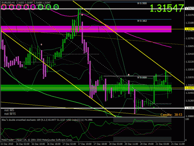Screen dimensions: 194x146
Task: Click the EURUSD,H1 chart title text
Action: tap(8, 2)
